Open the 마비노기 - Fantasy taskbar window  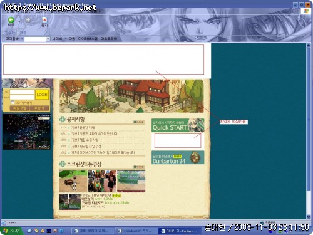pos(180,231)
